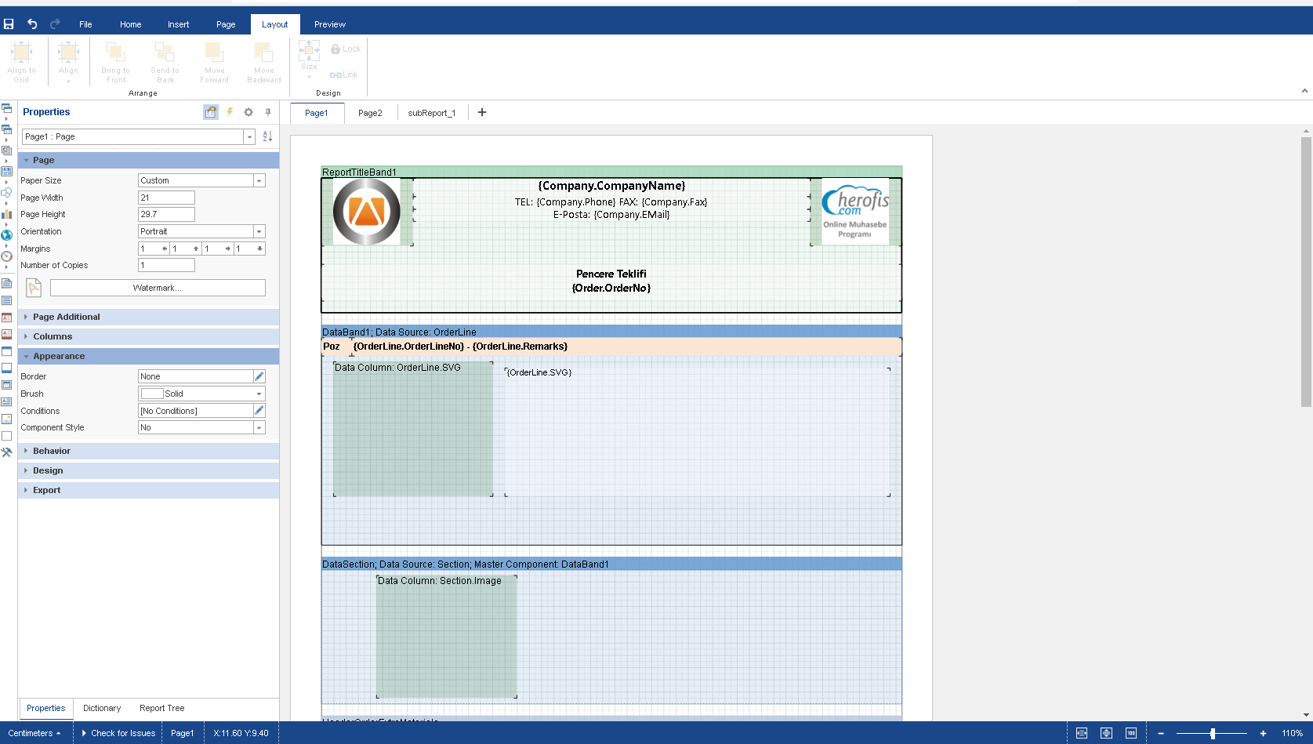
Task: Open the Bands toolbox category icon
Action: click(x=6, y=108)
